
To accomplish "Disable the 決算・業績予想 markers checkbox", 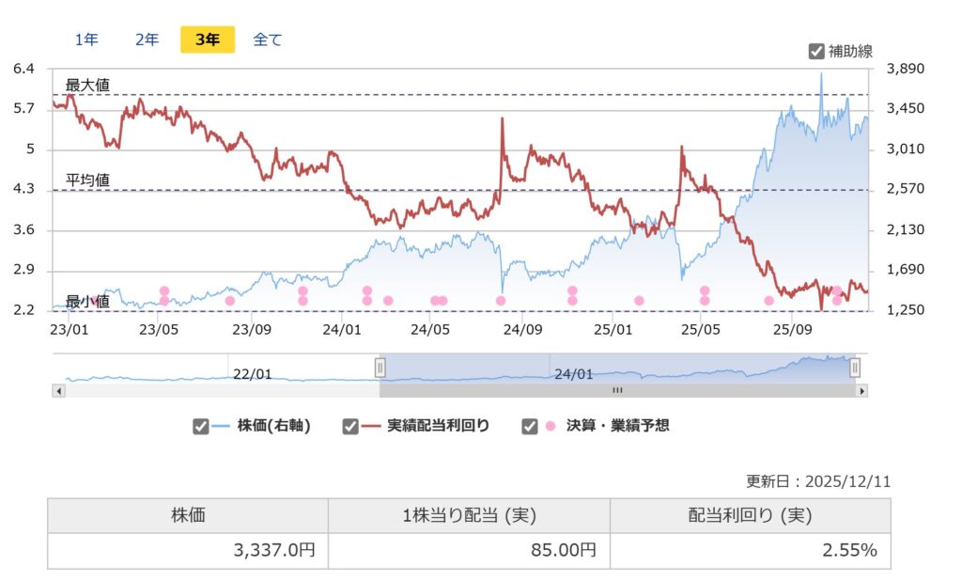I will point(530,427).
